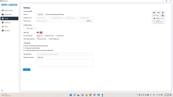Screen dimensions: 173x97
Task: Click the default extensions list box
Action: tap(65, 63)
